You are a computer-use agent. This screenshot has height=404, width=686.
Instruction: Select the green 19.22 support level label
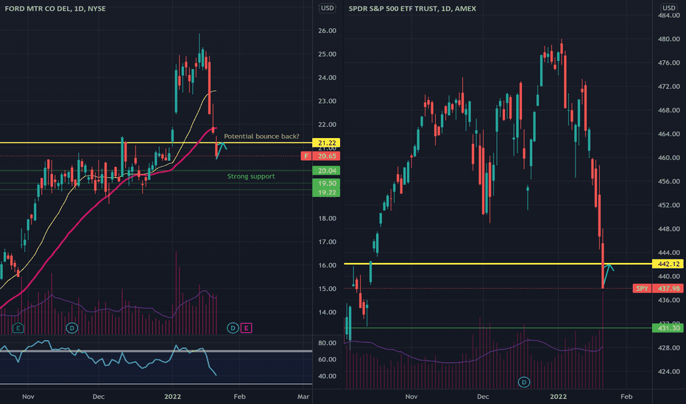pyautogui.click(x=326, y=192)
